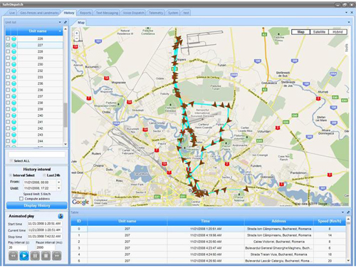This screenshot has width=356, height=268.
Task: Pin the Unit list panel
Action: point(66,22)
